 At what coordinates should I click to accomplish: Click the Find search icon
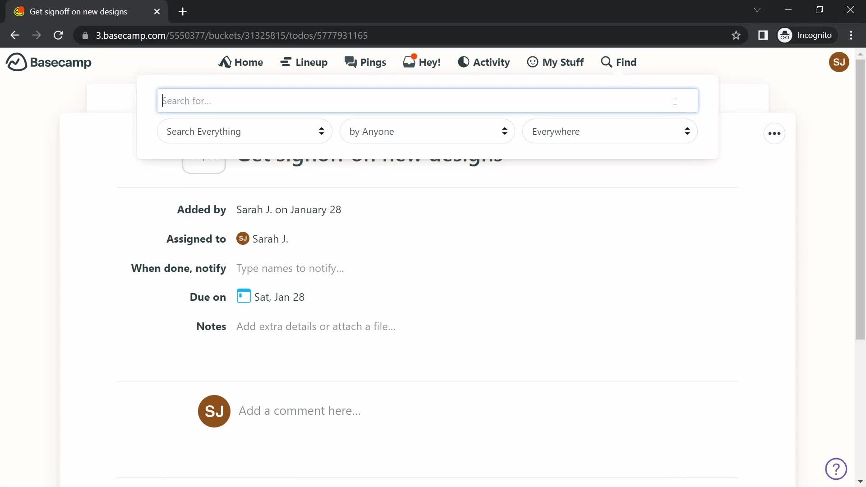[x=606, y=62]
